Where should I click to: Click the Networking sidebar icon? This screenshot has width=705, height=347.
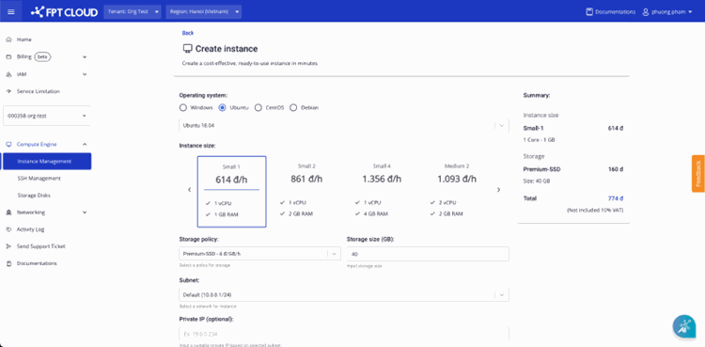(8, 213)
